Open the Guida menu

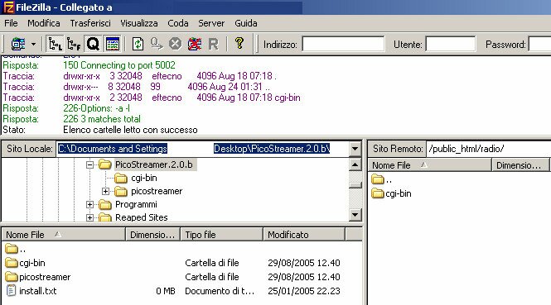coord(246,23)
